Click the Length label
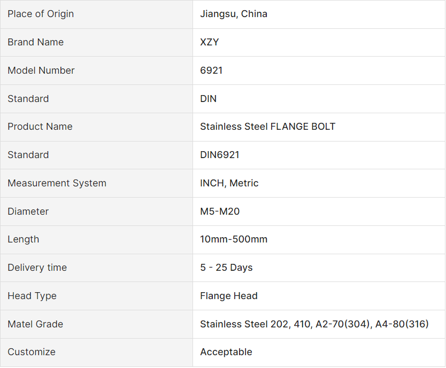The width and height of the screenshot is (446, 368). 24,239
